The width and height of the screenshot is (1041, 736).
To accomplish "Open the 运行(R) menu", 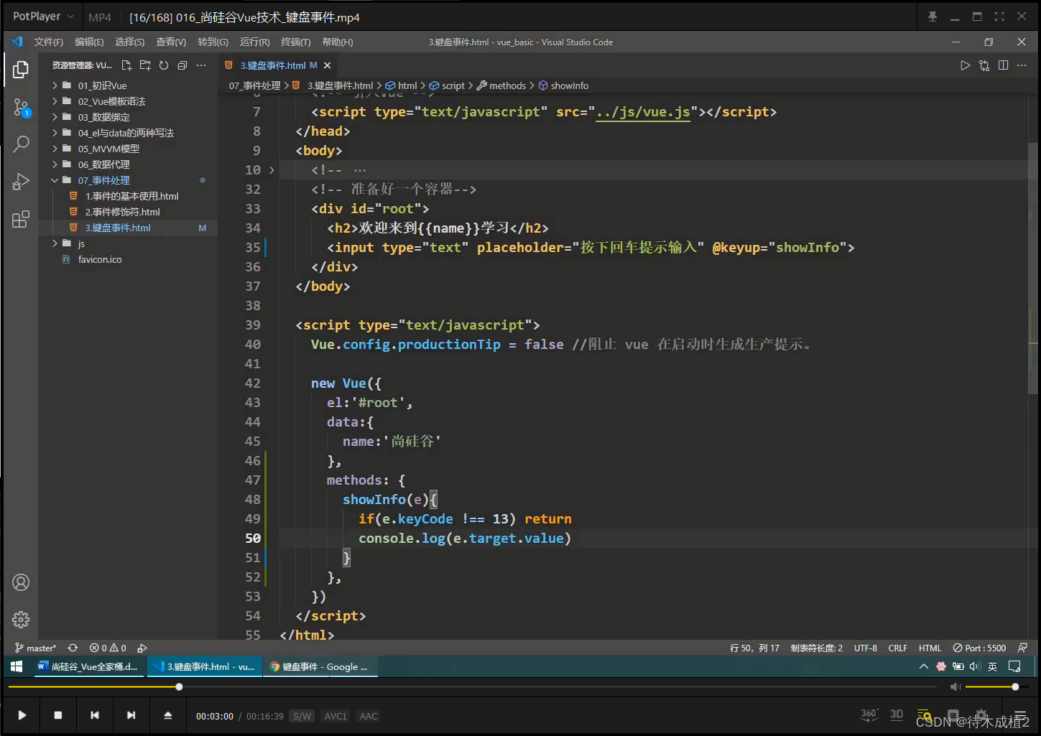I will tap(255, 42).
